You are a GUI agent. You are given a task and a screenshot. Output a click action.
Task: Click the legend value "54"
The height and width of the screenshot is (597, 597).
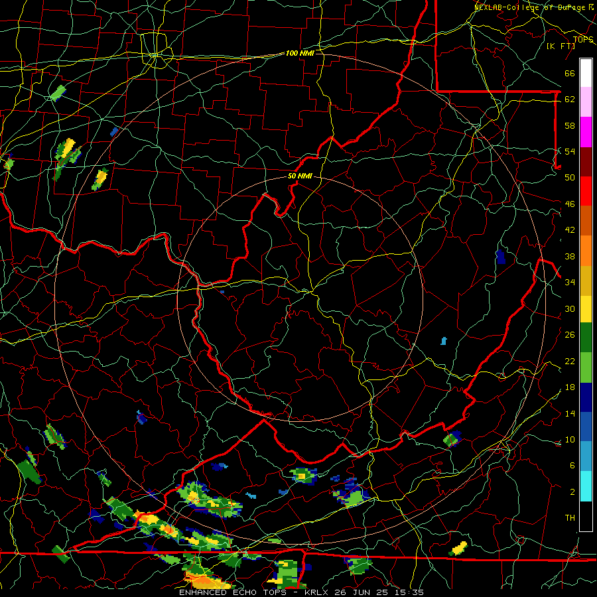(570, 151)
